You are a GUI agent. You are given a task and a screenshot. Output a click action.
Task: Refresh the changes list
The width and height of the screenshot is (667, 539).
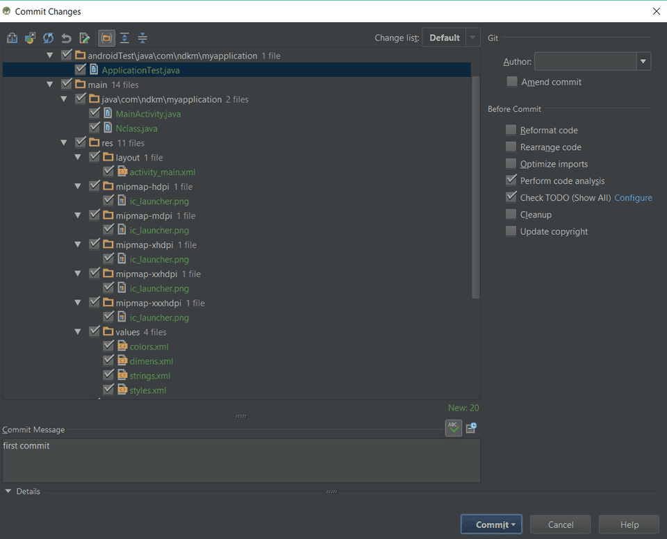[48, 38]
